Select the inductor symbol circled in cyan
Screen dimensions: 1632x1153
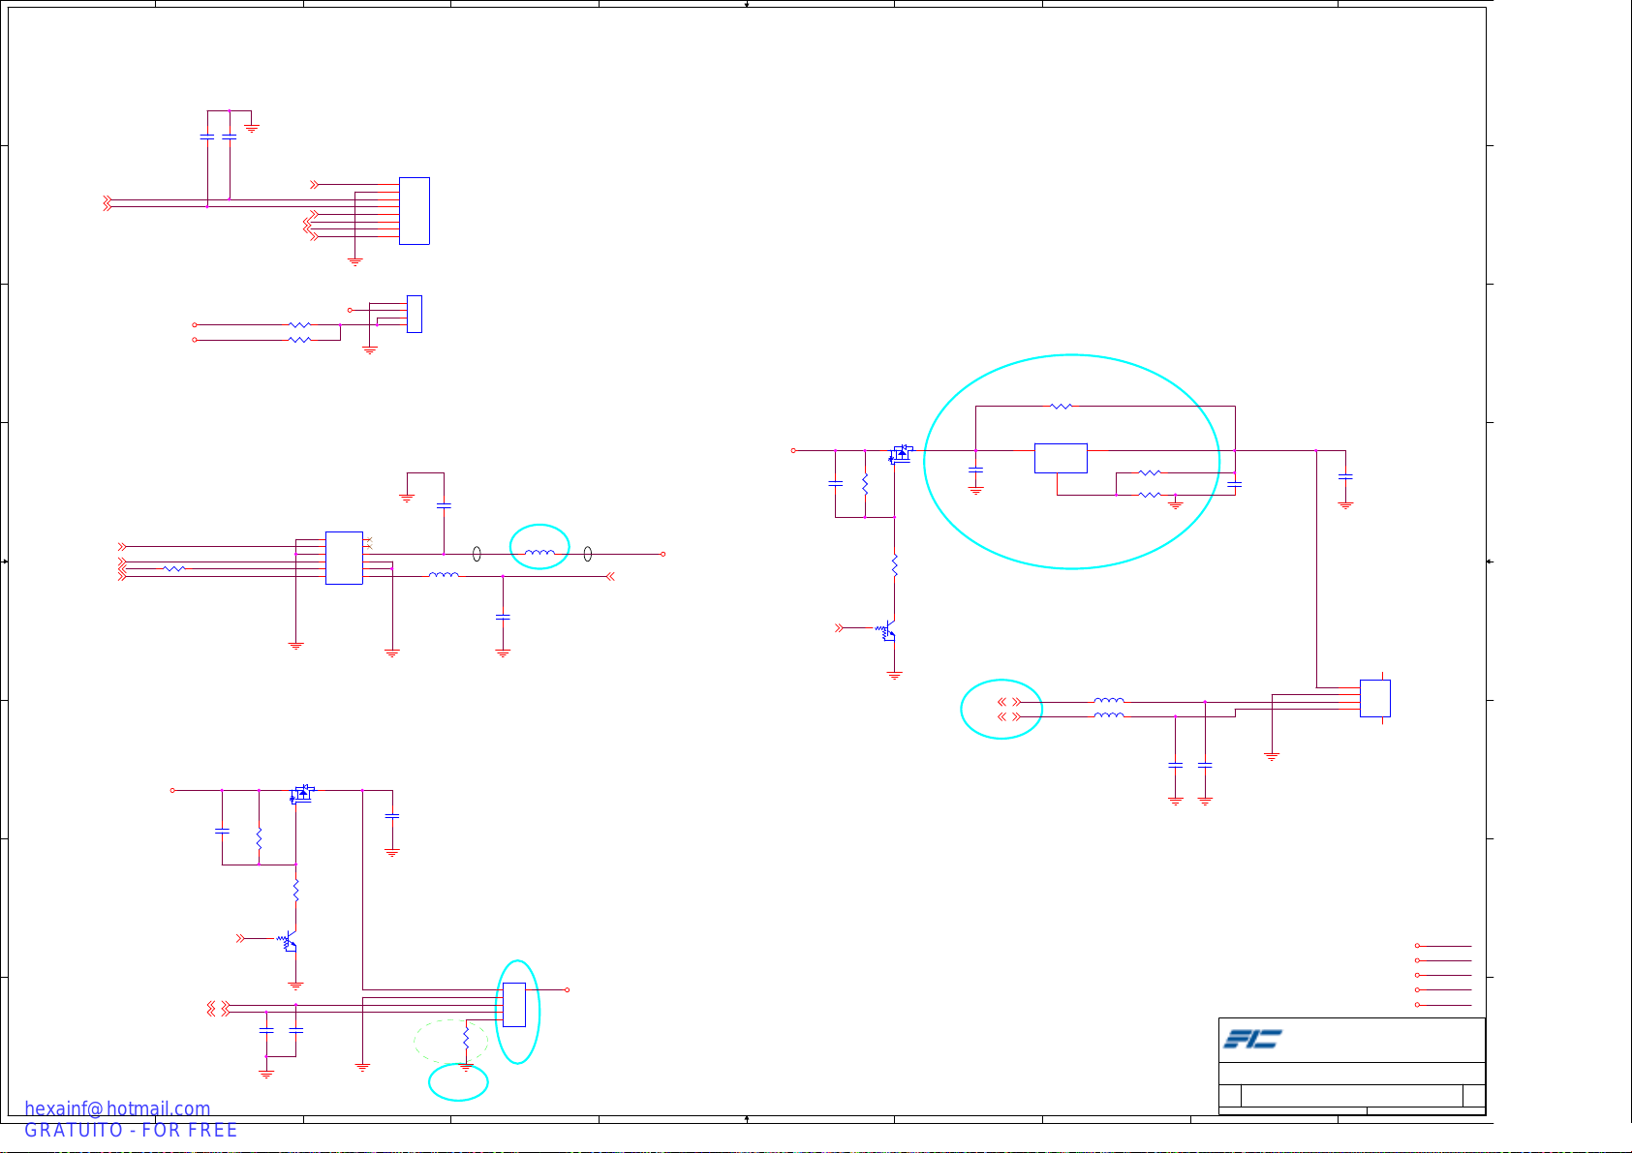[539, 553]
